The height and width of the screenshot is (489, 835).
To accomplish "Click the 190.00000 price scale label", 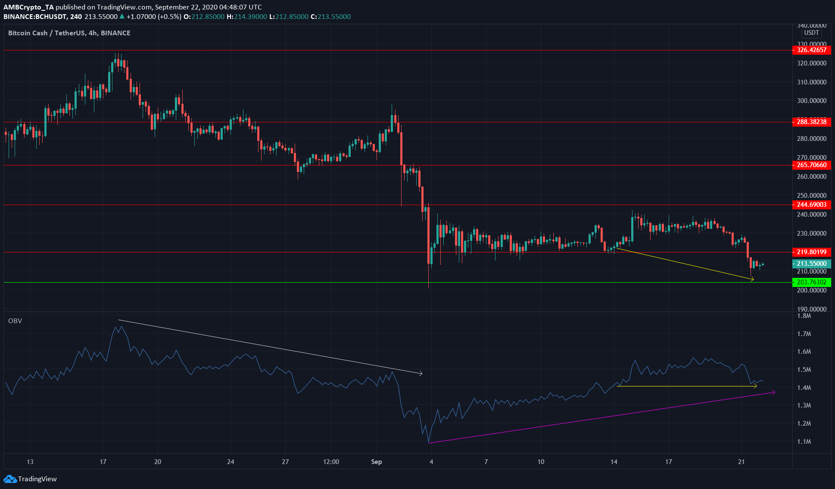I will point(812,309).
